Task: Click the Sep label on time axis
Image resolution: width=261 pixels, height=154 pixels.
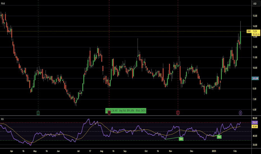Action: (x=125, y=151)
